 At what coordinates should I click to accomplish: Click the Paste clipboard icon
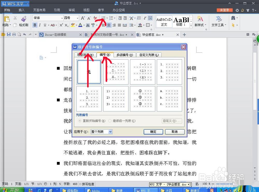pyautogui.click(x=7, y=19)
